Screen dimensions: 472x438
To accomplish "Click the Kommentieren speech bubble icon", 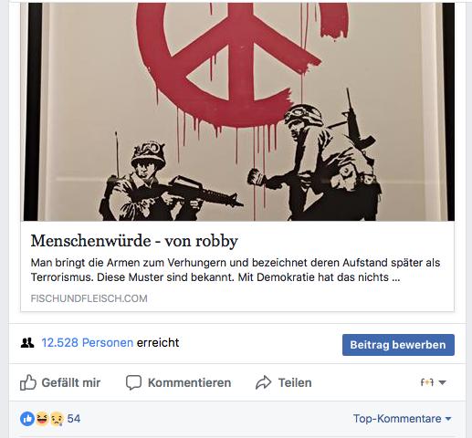I will pos(133,382).
